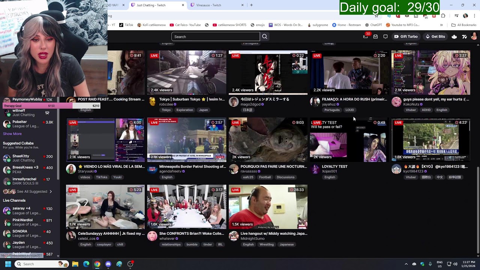Open the Twitch mail inbox icon
Screen dimensions: 480x270
[x=375, y=37]
